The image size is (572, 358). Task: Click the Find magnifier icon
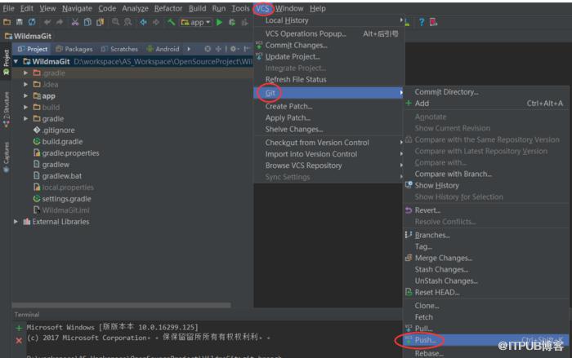click(115, 22)
